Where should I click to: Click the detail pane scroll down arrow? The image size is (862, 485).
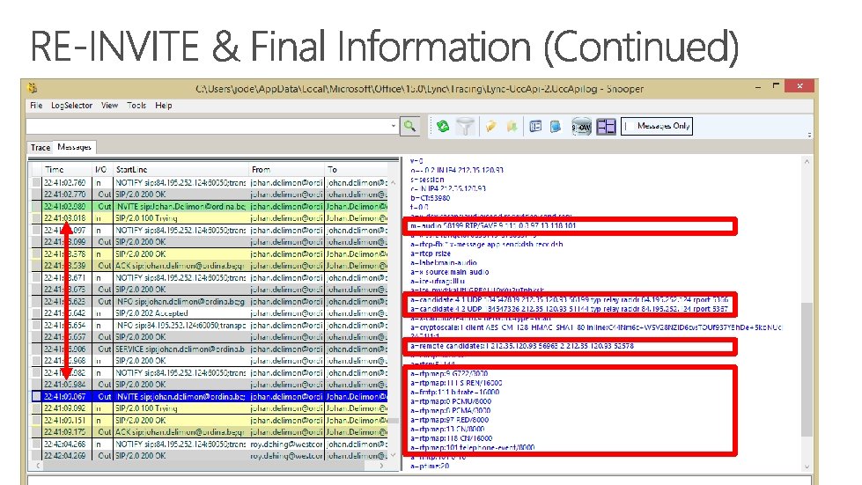pyautogui.click(x=807, y=467)
